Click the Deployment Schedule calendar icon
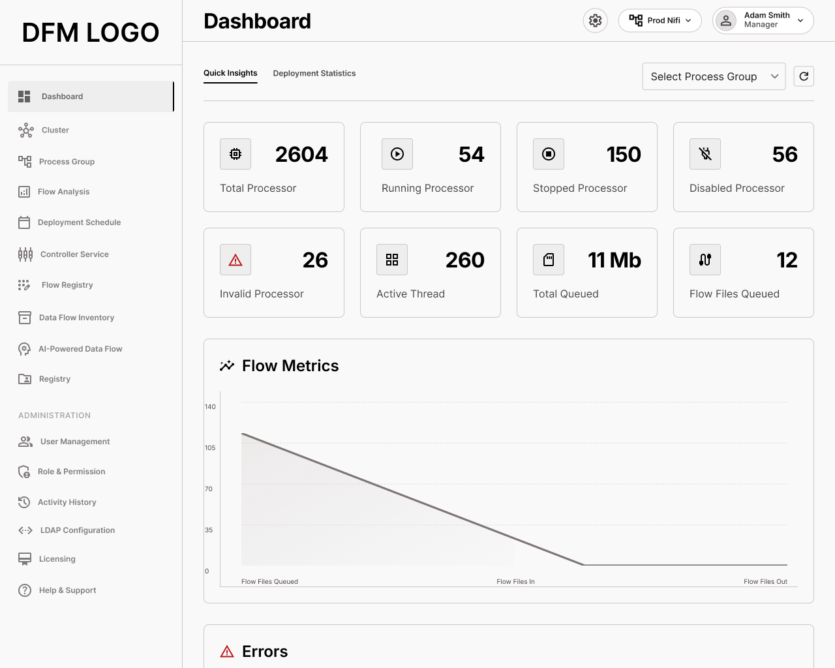835x668 pixels. coord(24,222)
